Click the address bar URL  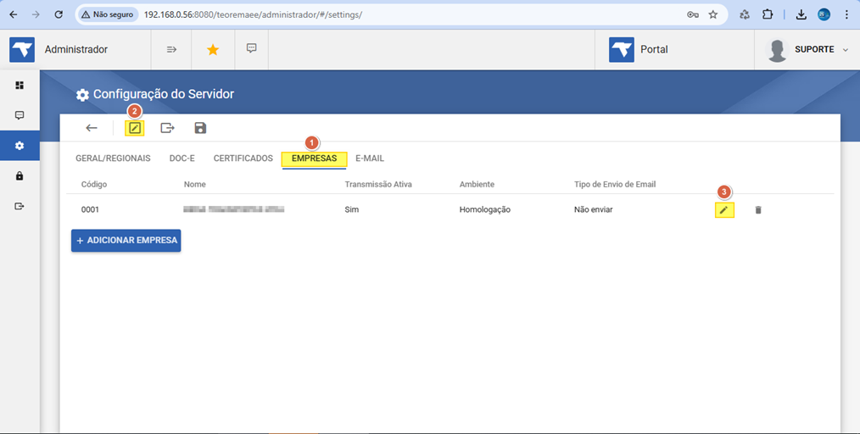pos(253,14)
